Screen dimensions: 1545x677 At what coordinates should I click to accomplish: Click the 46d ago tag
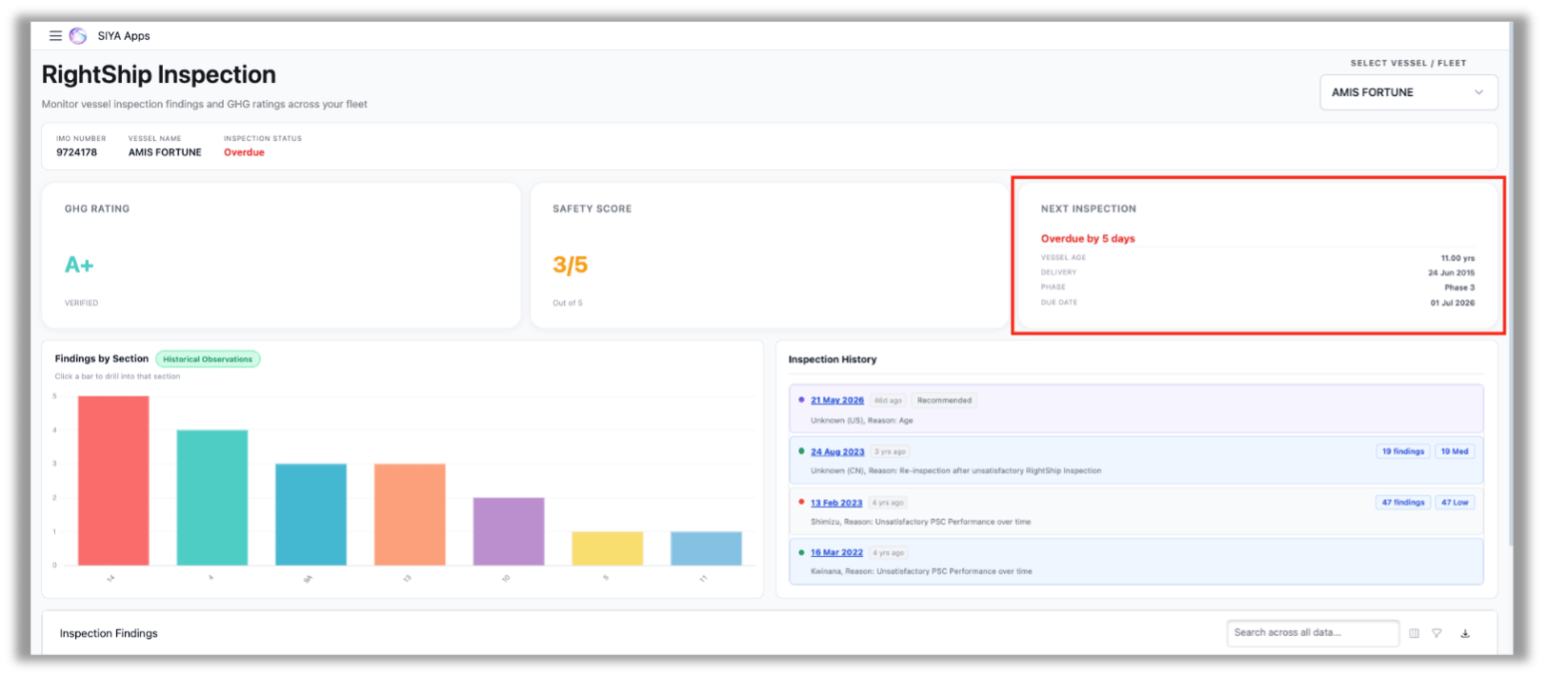tap(888, 401)
